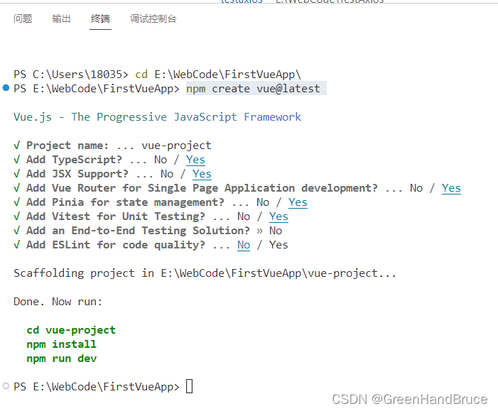Select the 终端 tab
This screenshot has height=411, width=498.
click(x=100, y=18)
